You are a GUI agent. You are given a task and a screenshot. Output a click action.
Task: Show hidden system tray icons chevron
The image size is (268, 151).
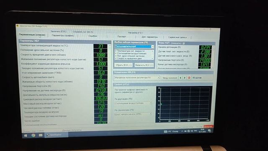pos(182,131)
